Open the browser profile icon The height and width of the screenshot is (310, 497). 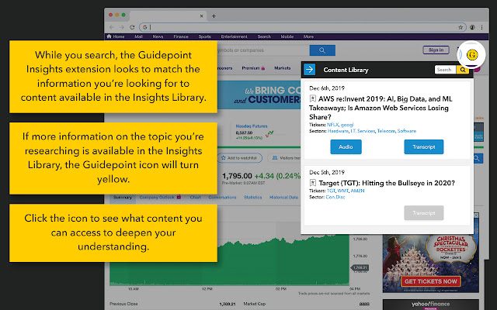472,27
